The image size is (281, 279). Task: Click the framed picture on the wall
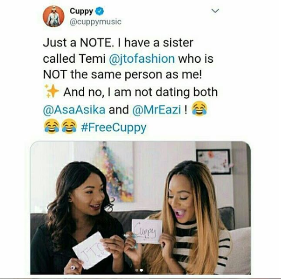coord(213,161)
